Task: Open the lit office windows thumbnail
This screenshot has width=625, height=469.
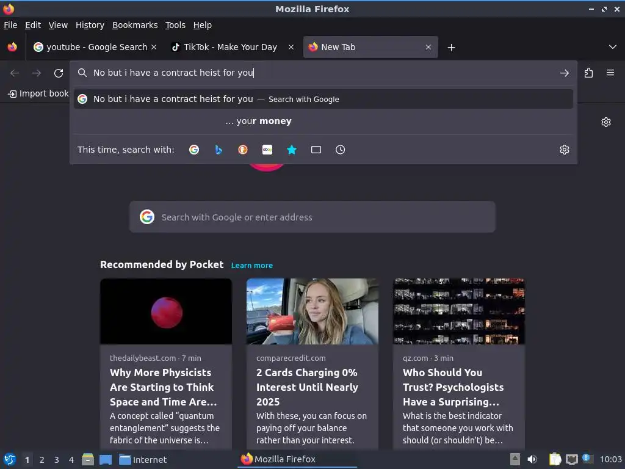Action: (x=459, y=311)
